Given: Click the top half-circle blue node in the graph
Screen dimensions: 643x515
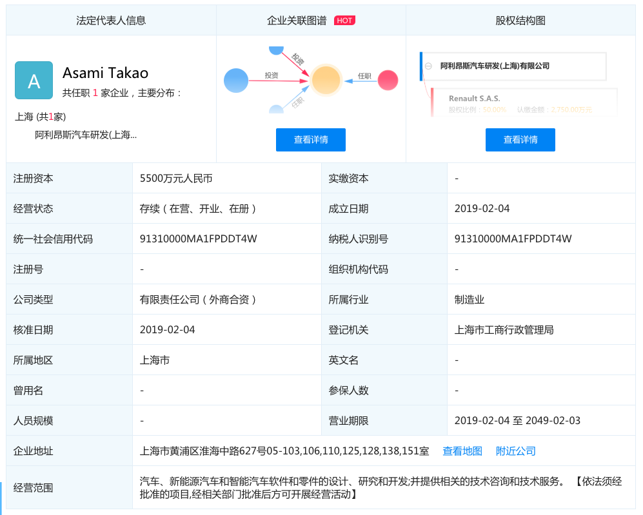Looking at the screenshot, I should point(277,50).
